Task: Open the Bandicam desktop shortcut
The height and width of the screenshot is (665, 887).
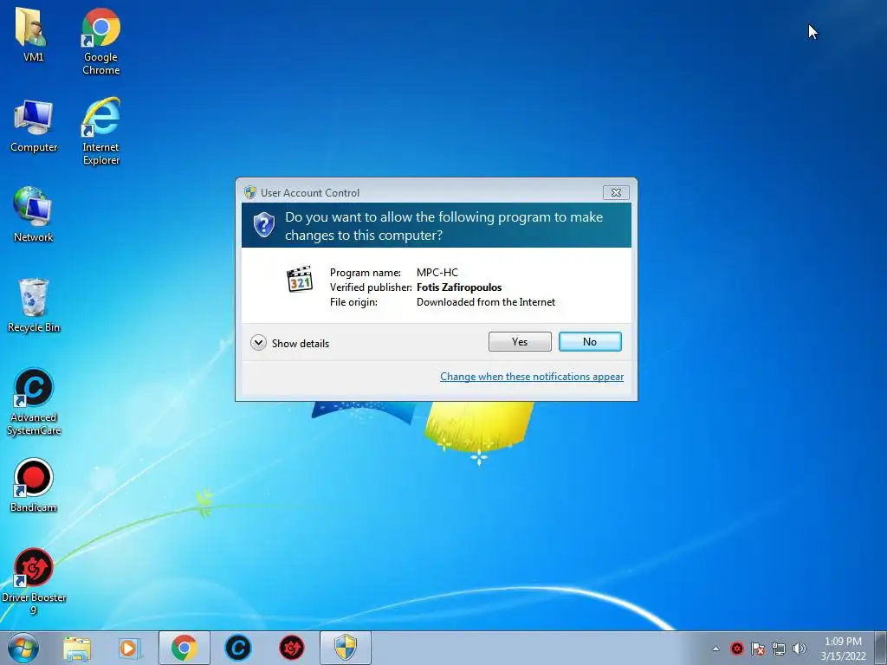Action: tap(34, 485)
